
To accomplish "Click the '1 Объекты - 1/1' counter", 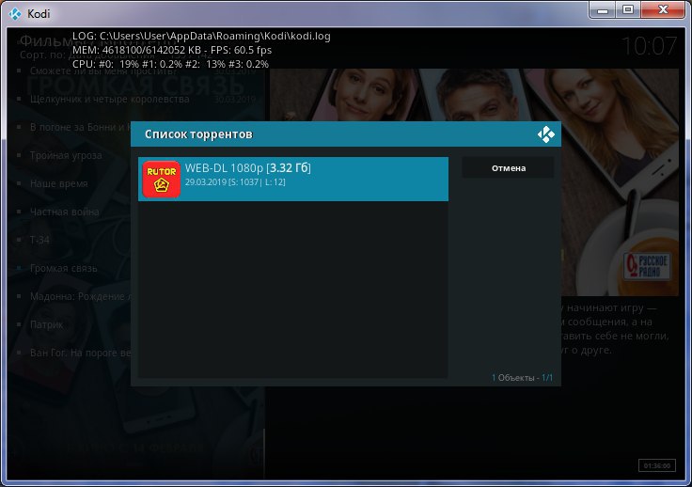I will point(522,378).
